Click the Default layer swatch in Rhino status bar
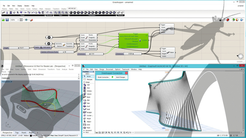The height and width of the screenshot is (138, 246). (31, 136)
